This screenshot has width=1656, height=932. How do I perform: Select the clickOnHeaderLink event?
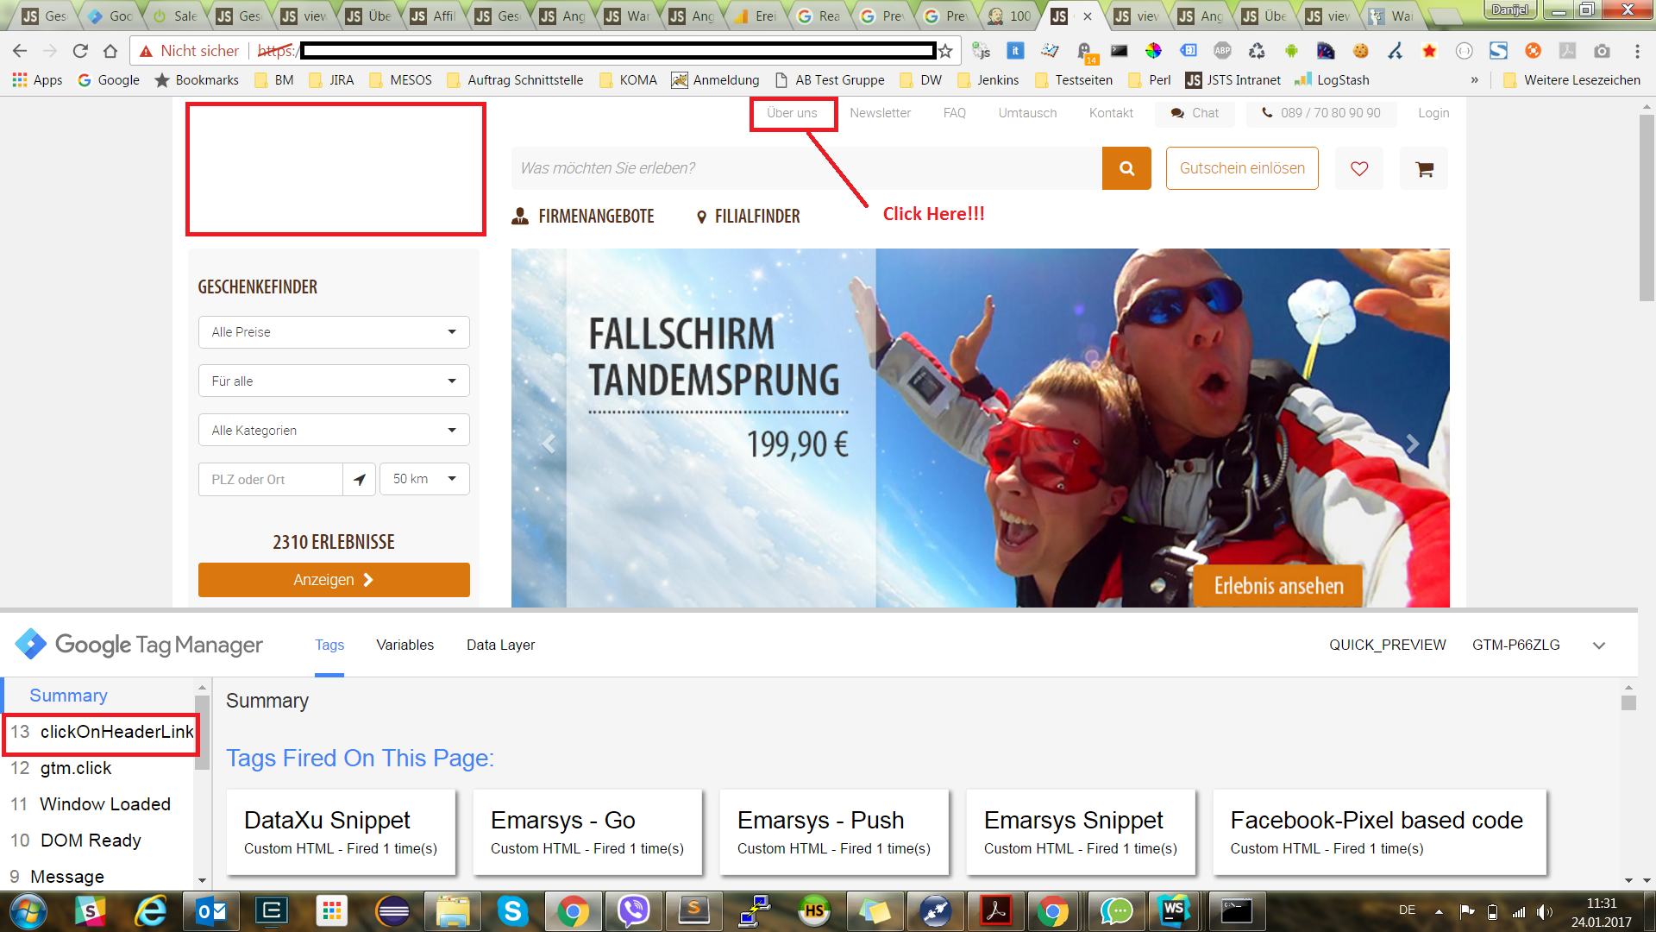[102, 732]
